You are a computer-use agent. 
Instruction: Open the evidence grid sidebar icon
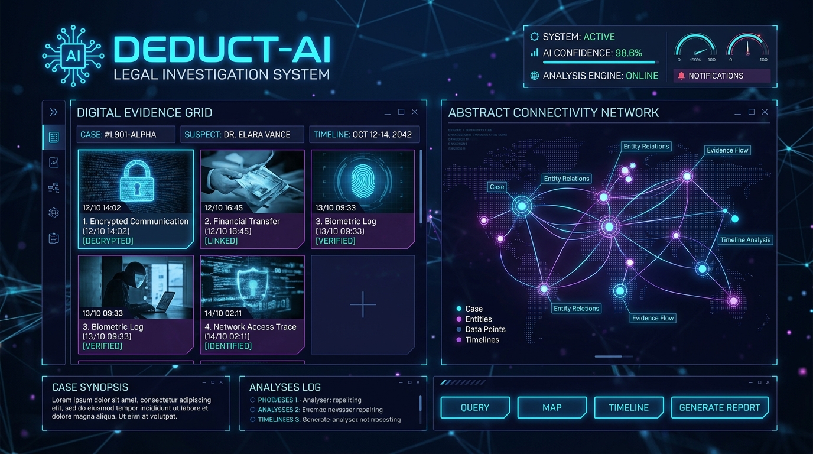pos(54,137)
